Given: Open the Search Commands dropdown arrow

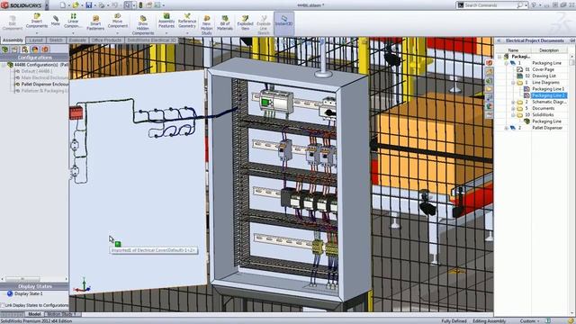Looking at the screenshot, I should pos(526,5).
